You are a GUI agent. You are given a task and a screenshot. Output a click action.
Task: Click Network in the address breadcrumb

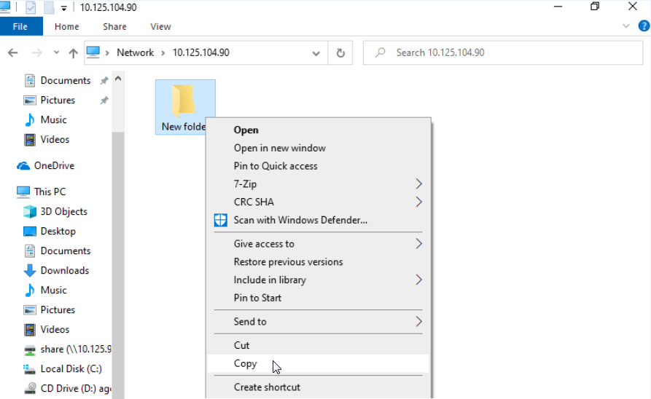[x=135, y=52]
